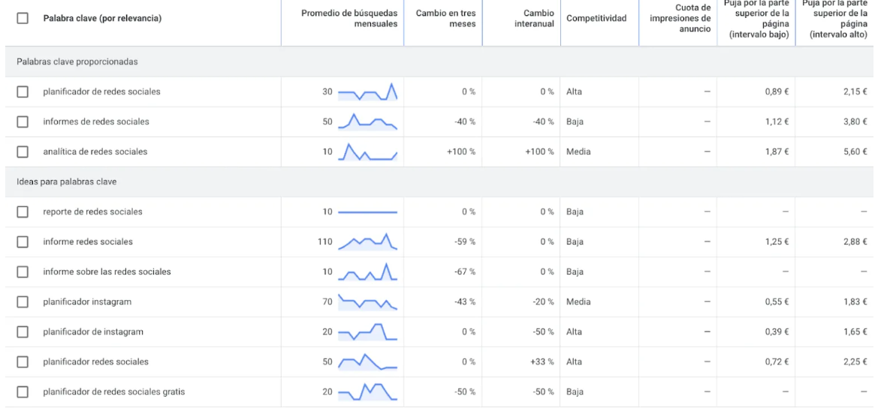Tick checkbox for planificador de redes sociales gratis
This screenshot has height=408, width=875.
23,391
